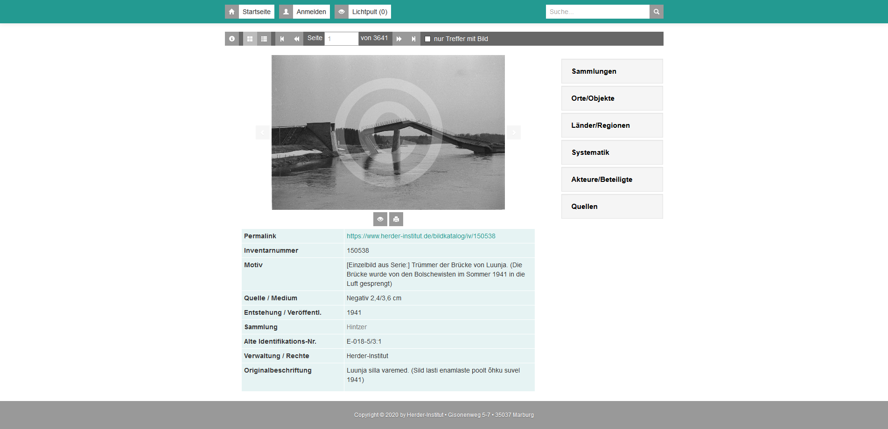Click the Seite page number field

(x=341, y=39)
